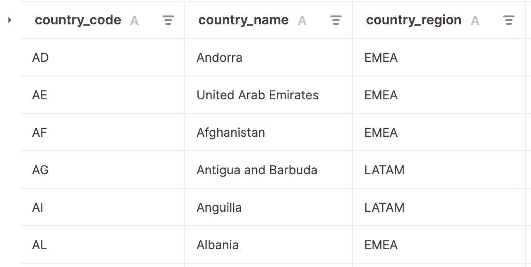Image resolution: width=531 pixels, height=267 pixels.
Task: Select the country_name column header
Action: tap(243, 20)
